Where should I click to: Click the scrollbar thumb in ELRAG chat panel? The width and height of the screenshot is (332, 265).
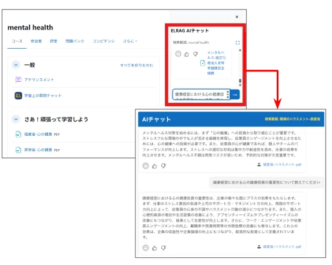pyautogui.click(x=240, y=81)
